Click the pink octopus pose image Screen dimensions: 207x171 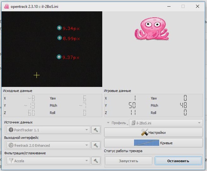[152, 29]
